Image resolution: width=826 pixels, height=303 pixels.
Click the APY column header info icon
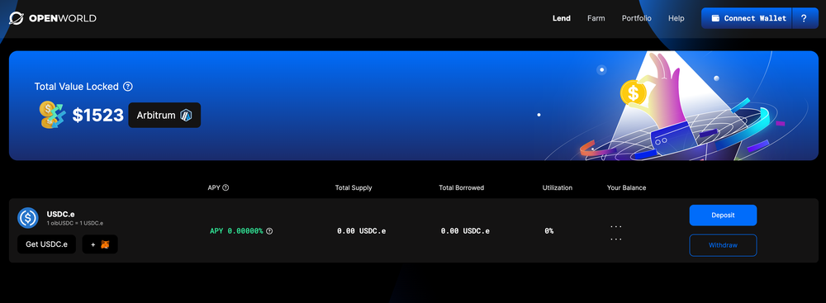pyautogui.click(x=226, y=187)
